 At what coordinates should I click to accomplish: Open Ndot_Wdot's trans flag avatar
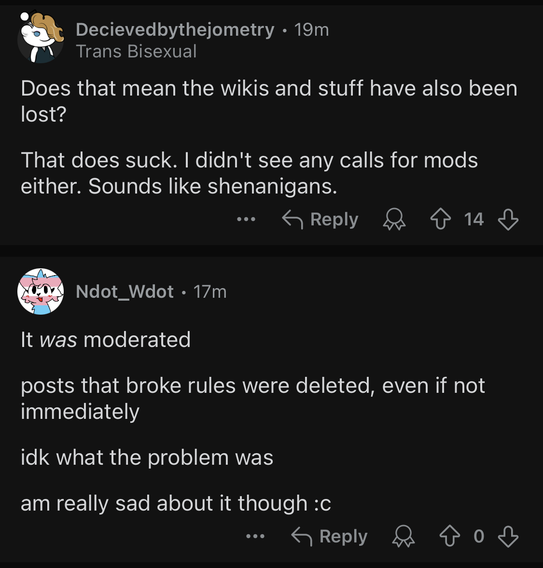point(41,291)
